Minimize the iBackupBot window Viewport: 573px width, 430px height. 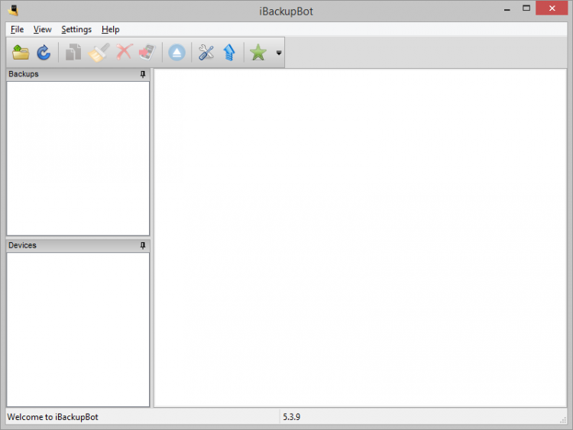tap(507, 9)
